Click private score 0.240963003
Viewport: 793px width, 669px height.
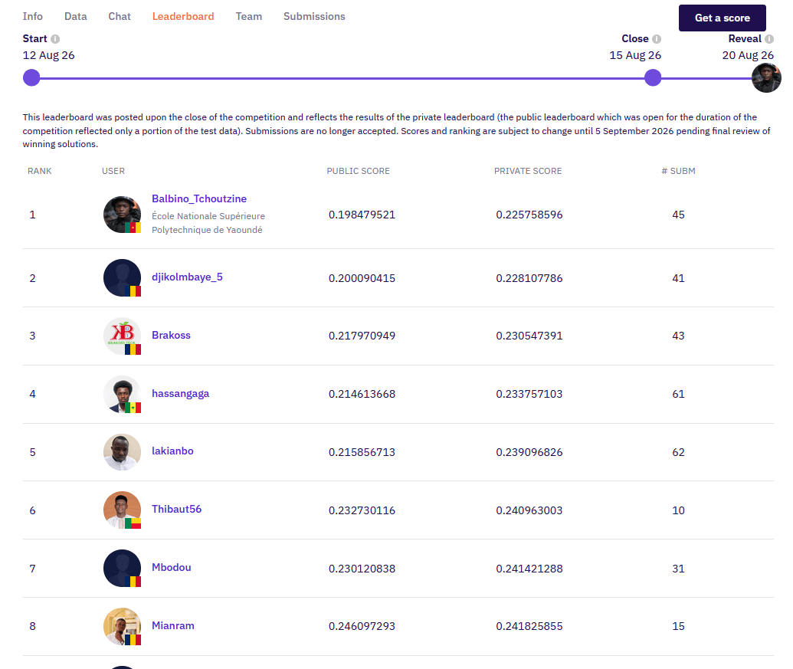point(529,510)
